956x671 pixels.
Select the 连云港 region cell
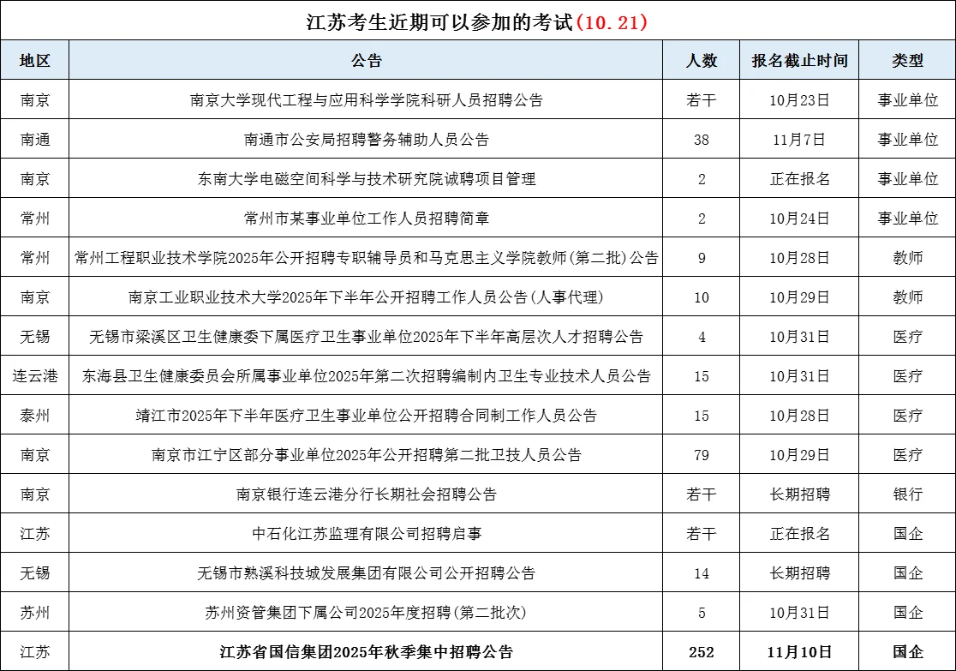tap(33, 375)
